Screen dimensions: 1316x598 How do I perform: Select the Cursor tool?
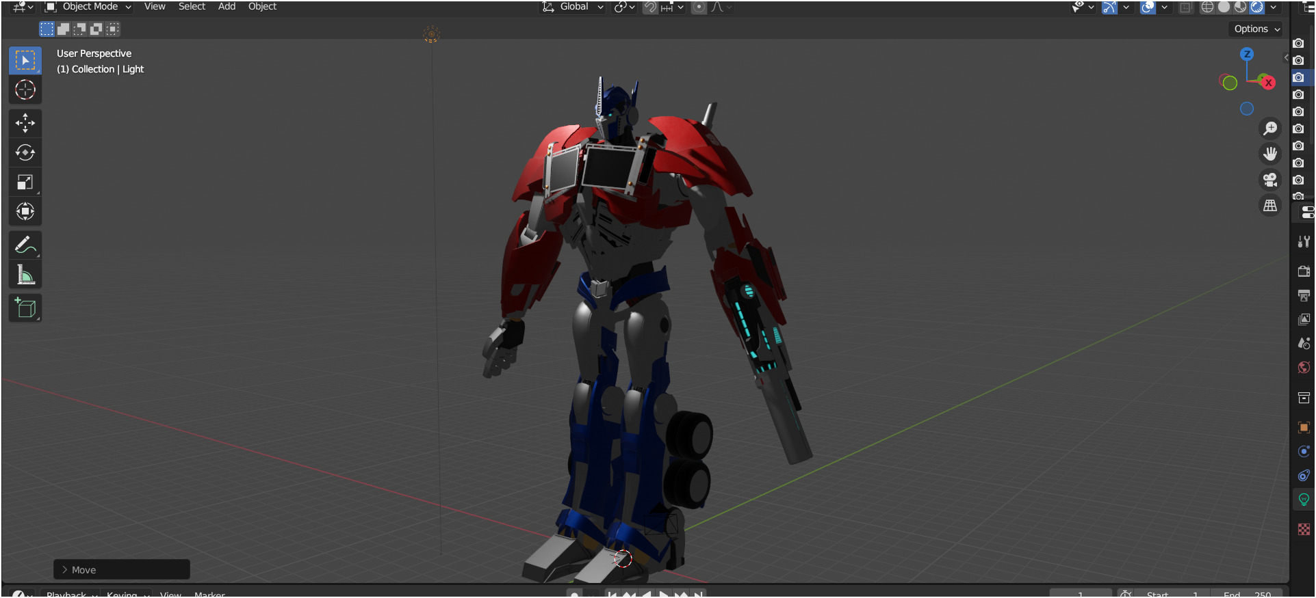[x=25, y=90]
